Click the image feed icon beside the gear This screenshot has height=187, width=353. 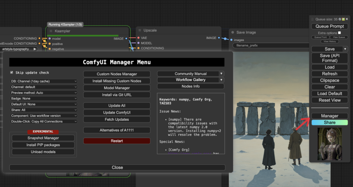coord(343,20)
